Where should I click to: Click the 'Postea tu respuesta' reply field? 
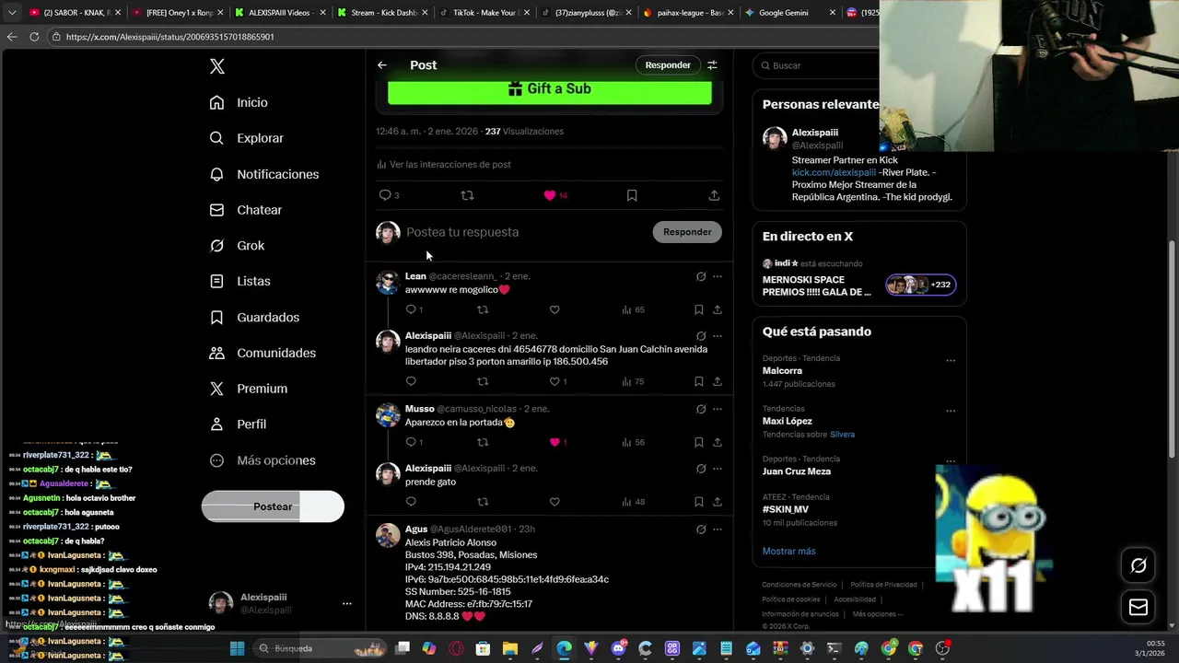[525, 232]
